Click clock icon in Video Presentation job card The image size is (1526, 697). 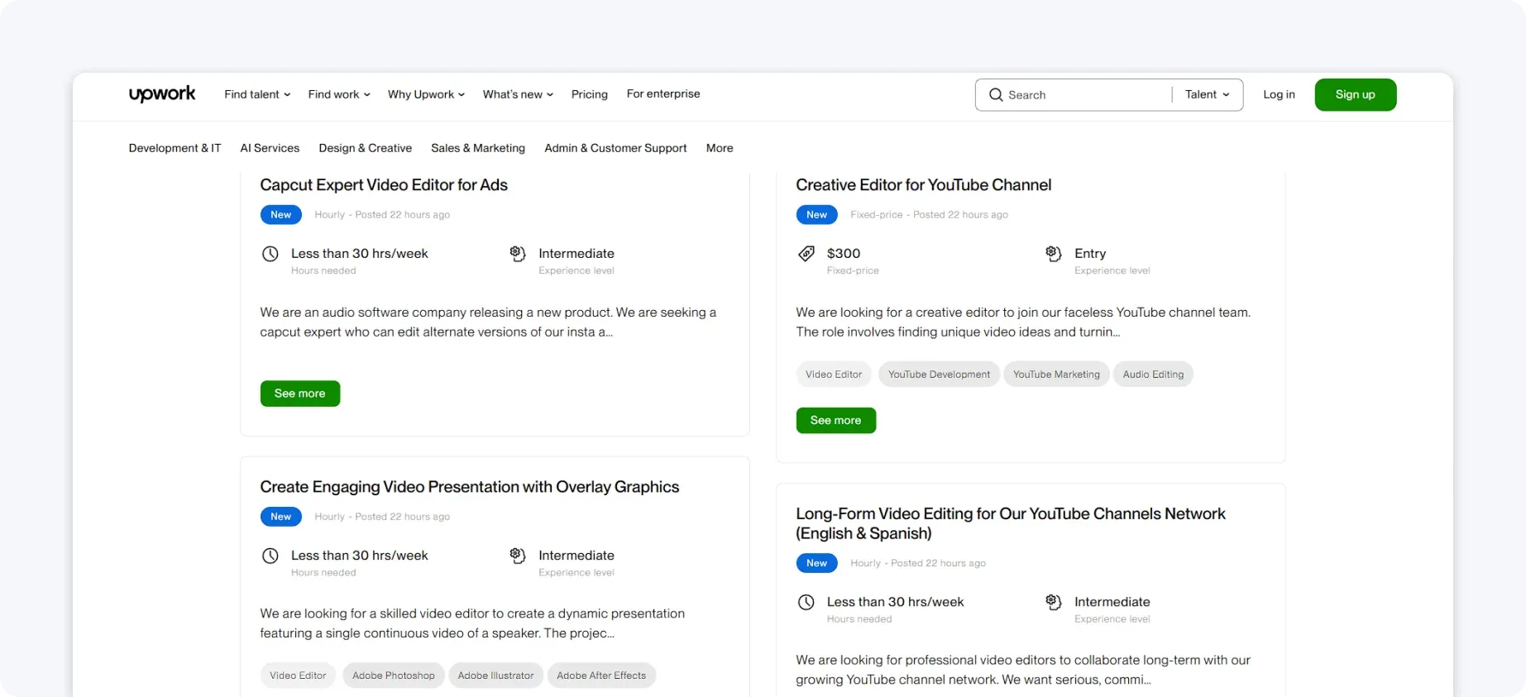pyautogui.click(x=270, y=556)
